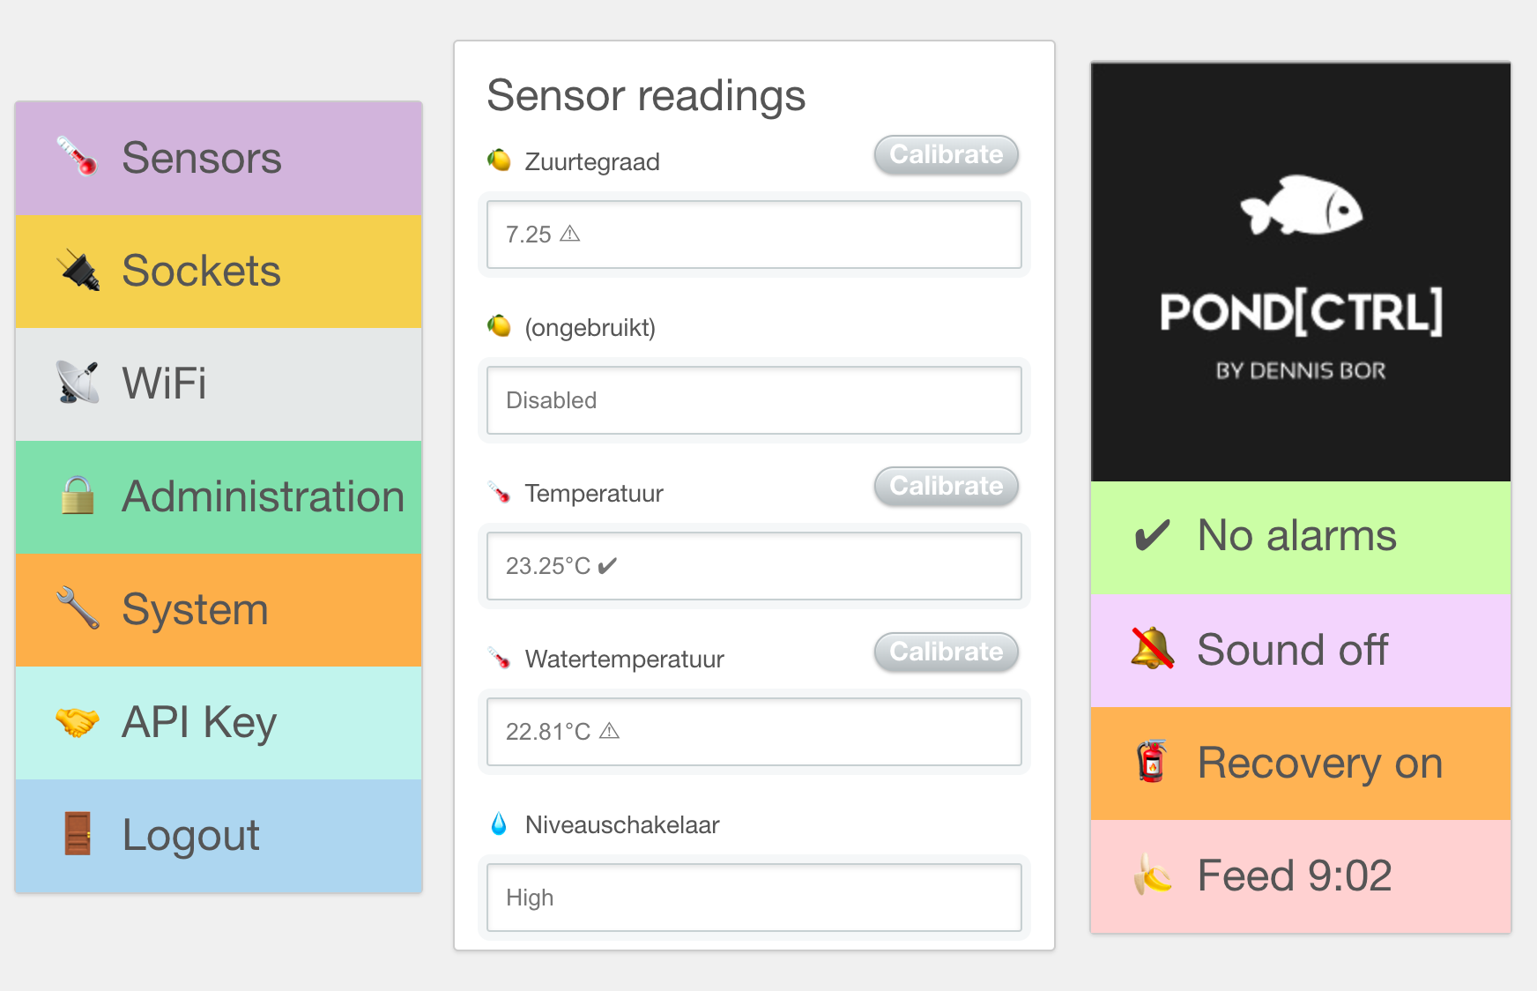Calibrate the Zuurtegraad sensor
Image resolution: width=1537 pixels, height=991 pixels.
pyautogui.click(x=946, y=155)
